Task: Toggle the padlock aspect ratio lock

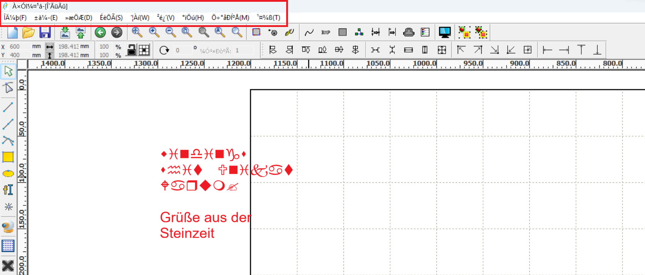Action: click(131, 50)
